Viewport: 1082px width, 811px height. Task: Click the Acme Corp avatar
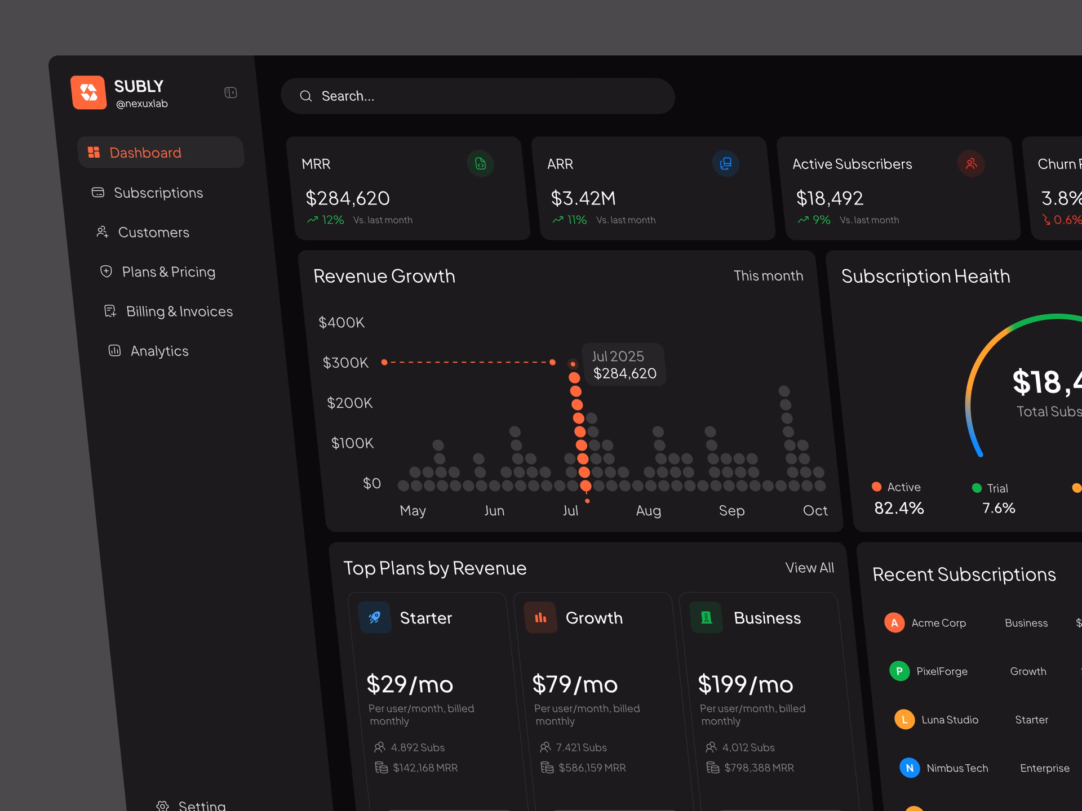click(x=894, y=623)
